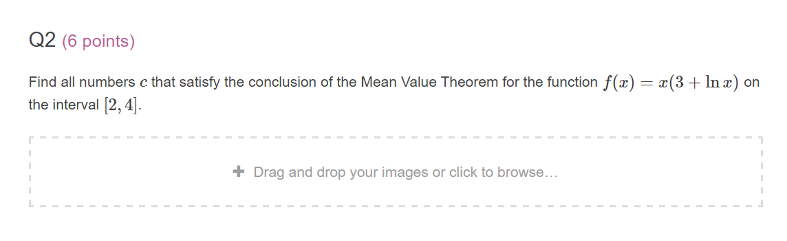
Task: Click the Q2 heading
Action: pyautogui.click(x=42, y=39)
